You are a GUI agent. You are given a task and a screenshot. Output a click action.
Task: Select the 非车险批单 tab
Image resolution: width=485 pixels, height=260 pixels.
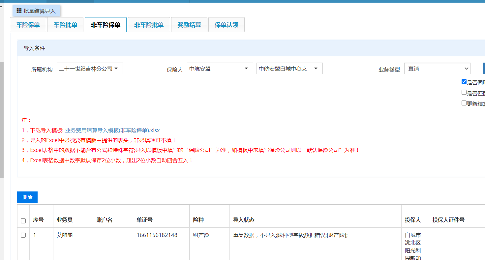click(149, 25)
